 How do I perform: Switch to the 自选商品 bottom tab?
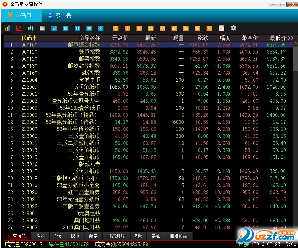[179, 236]
